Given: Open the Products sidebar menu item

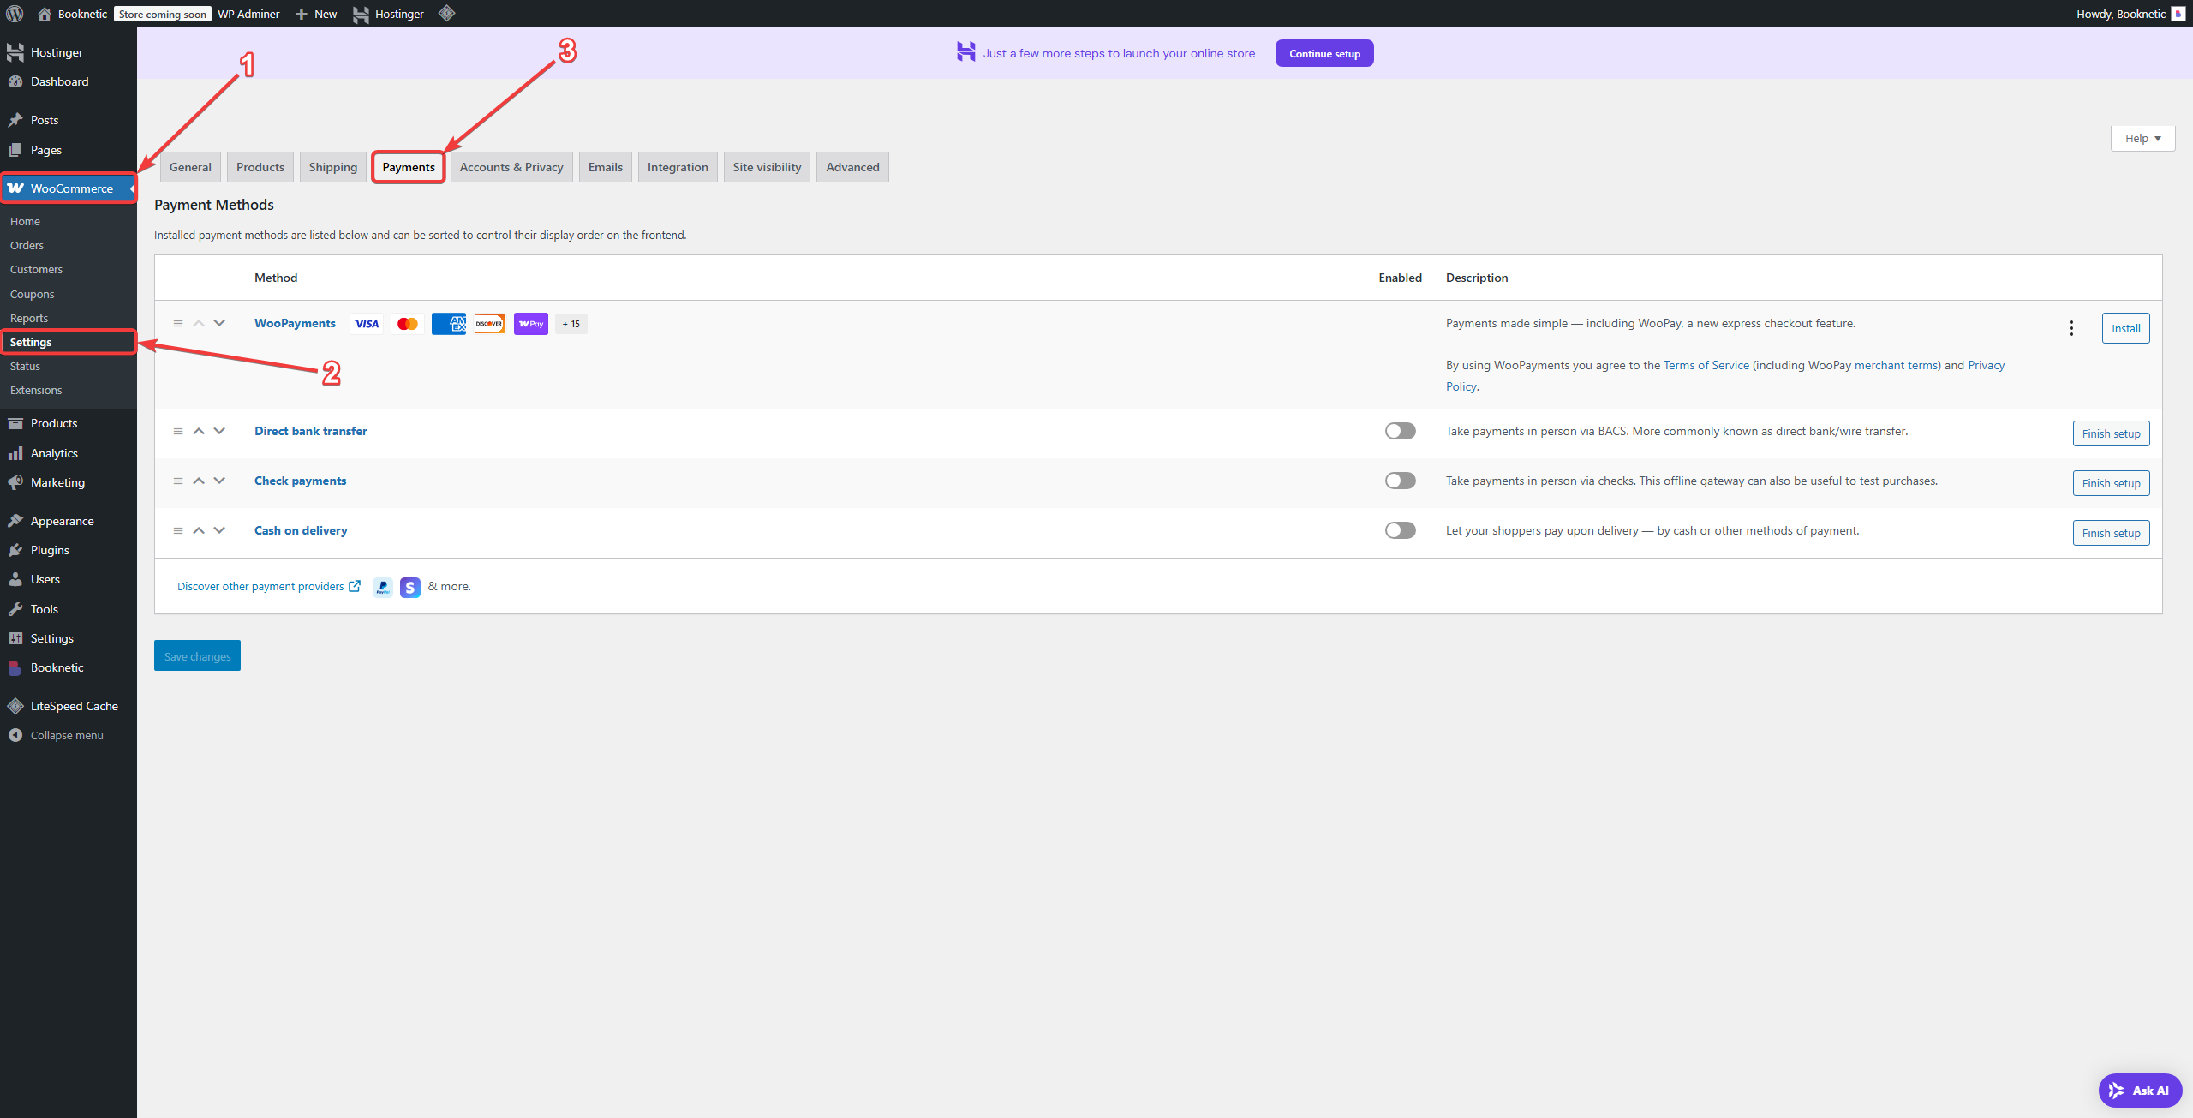Looking at the screenshot, I should pyautogui.click(x=69, y=423).
